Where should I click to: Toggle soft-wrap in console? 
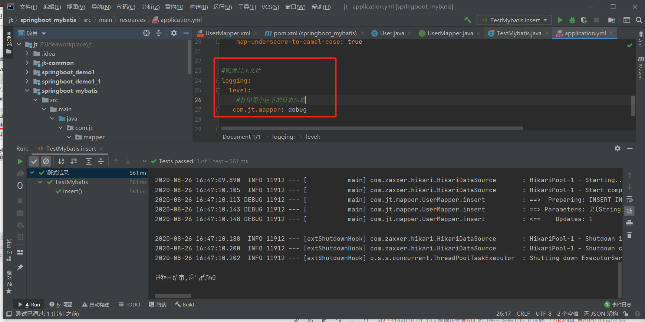coord(629,199)
